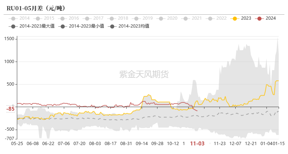Toggle 2014-2023最小值 legend entry

pyautogui.click(x=81, y=26)
